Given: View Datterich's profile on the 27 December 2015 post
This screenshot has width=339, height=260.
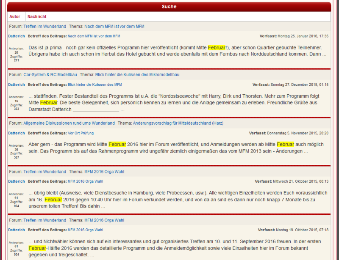Looking at the screenshot, I should coord(17,85).
